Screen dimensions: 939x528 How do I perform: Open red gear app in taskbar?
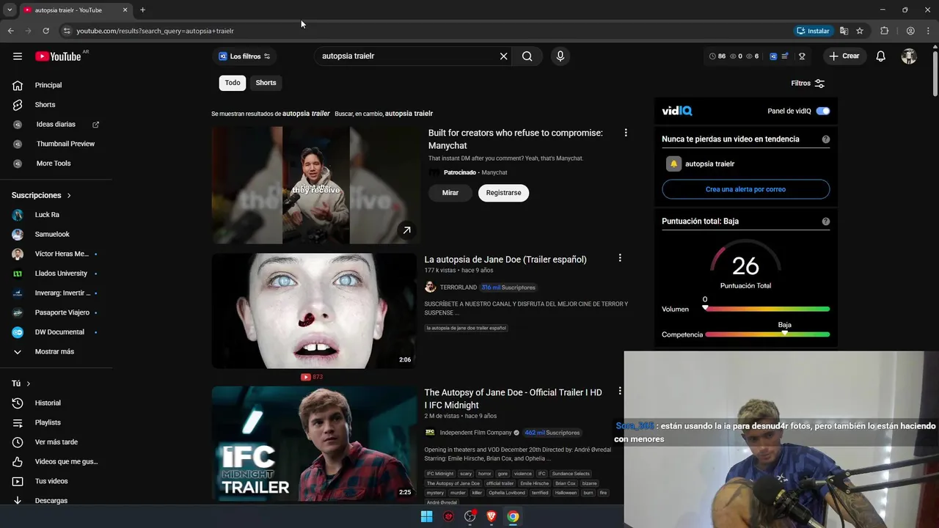pos(448,516)
